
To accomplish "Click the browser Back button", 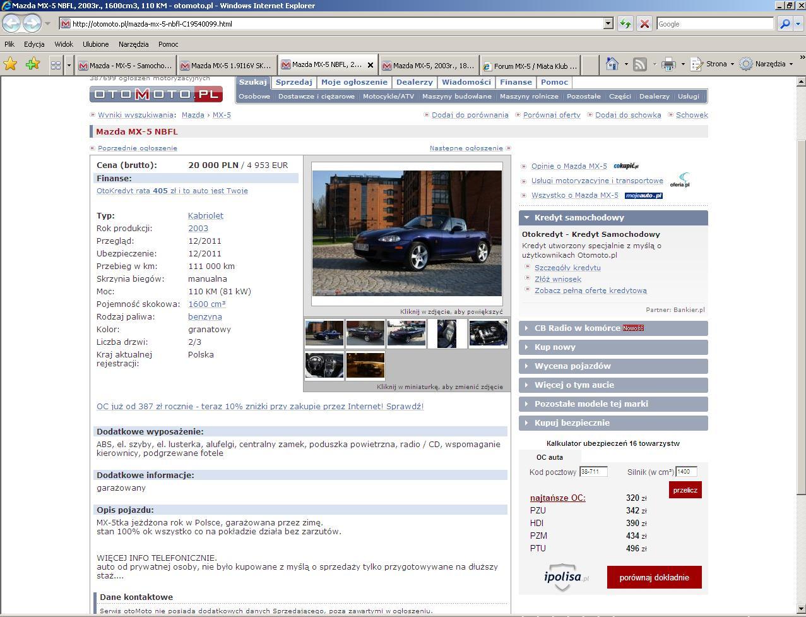I will pyautogui.click(x=12, y=23).
